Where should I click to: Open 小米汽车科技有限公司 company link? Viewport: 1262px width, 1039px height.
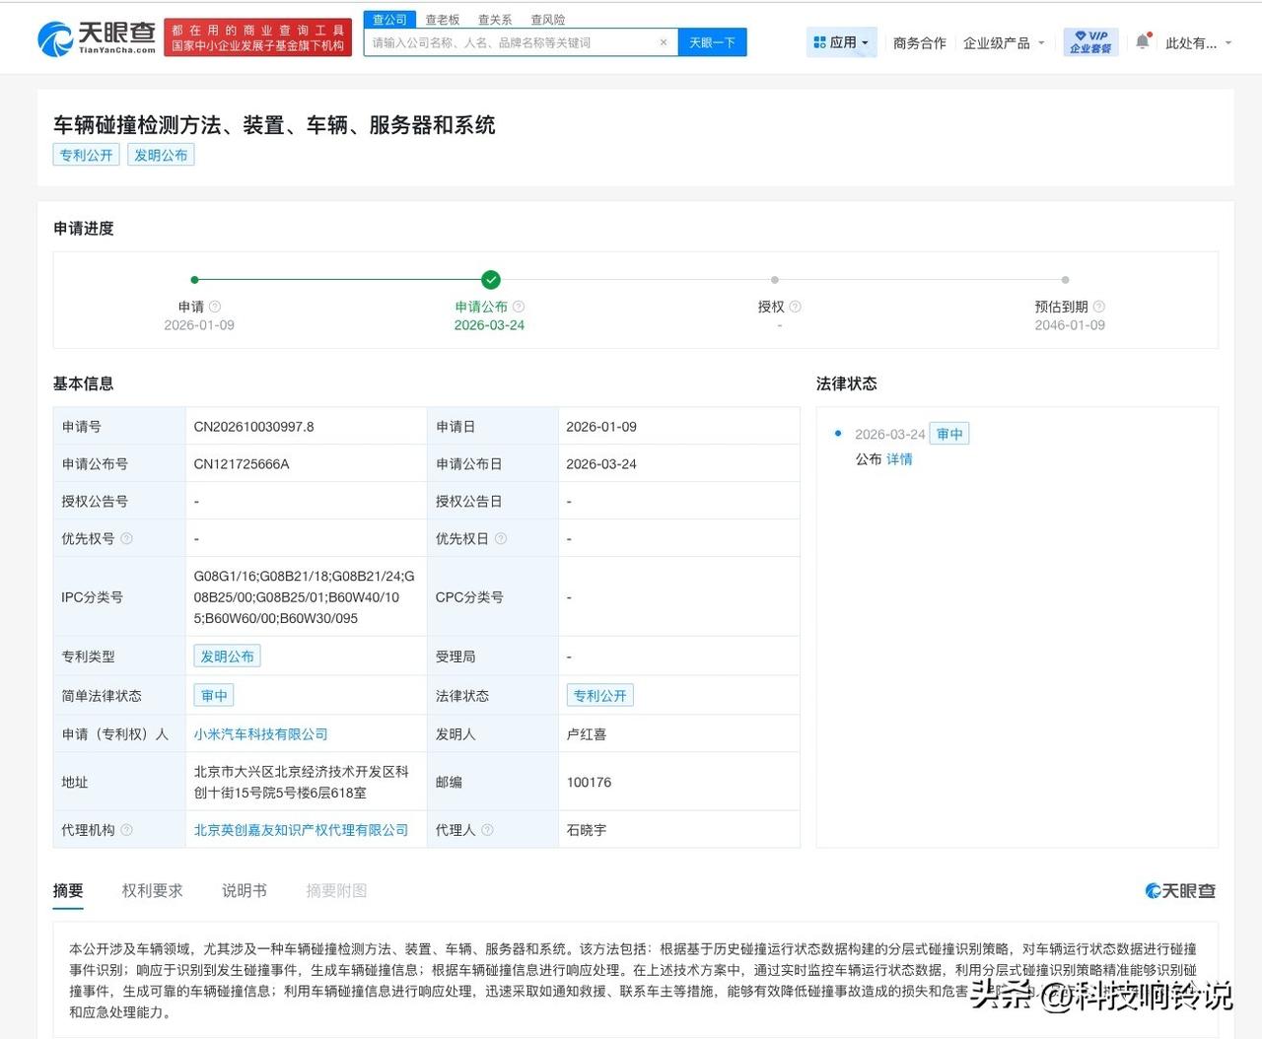pos(260,733)
